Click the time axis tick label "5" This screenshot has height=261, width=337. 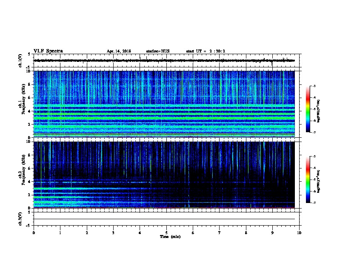[x=166, y=233]
